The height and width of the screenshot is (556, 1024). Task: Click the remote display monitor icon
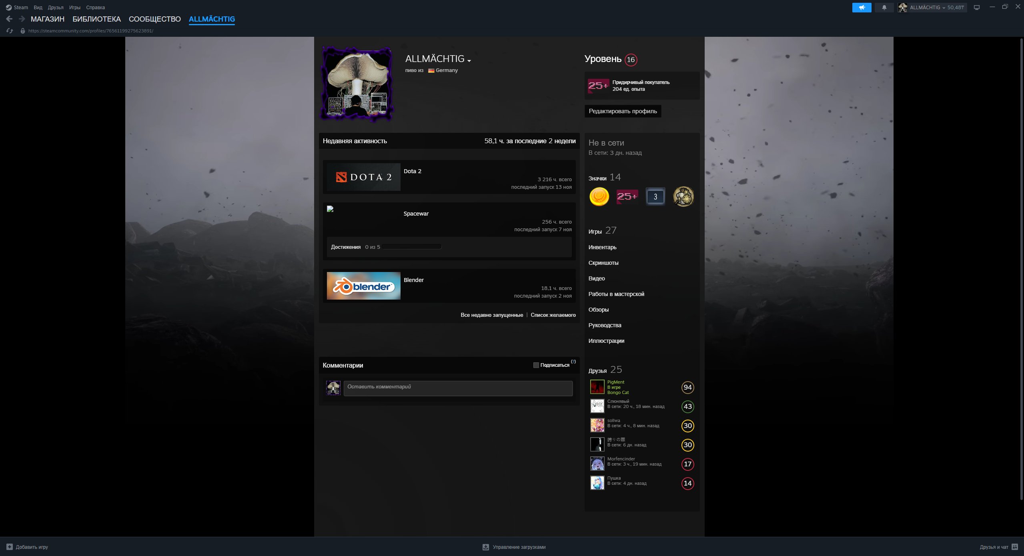pos(977,7)
